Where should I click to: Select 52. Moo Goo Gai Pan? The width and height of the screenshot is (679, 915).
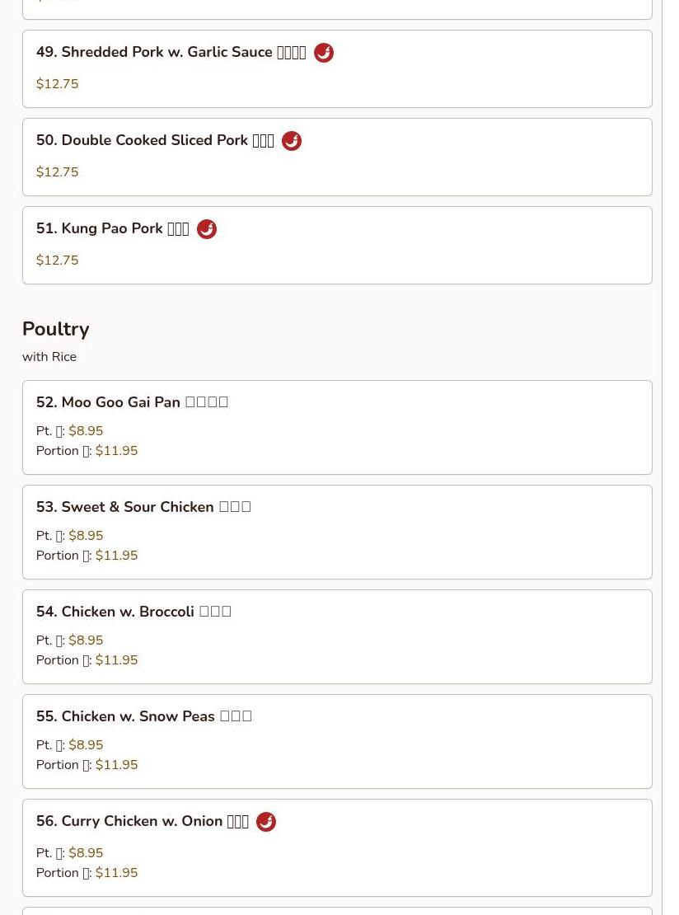337,427
